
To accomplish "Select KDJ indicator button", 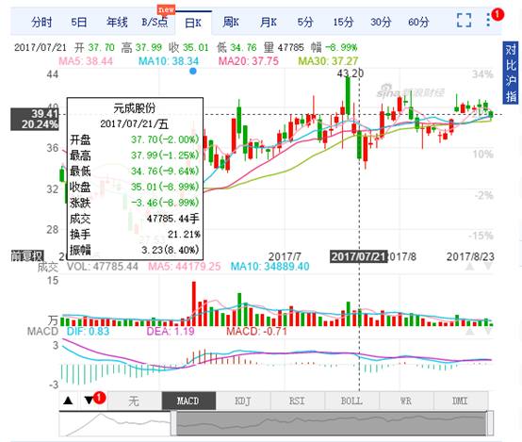I will click(x=243, y=401).
